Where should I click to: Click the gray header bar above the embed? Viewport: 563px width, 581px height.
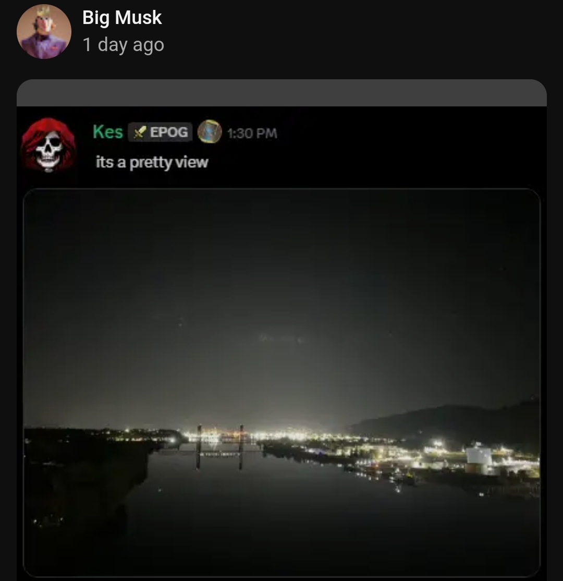point(281,93)
